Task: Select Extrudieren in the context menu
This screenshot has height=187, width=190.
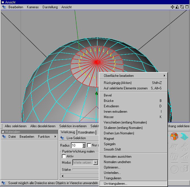Action: [x=111, y=106]
